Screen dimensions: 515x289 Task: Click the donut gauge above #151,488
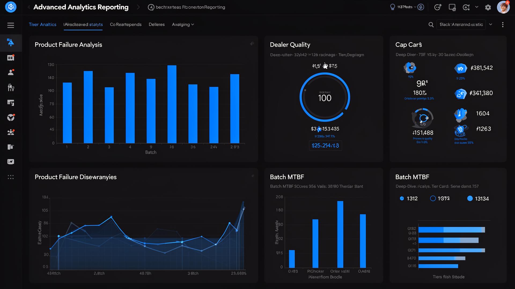click(422, 118)
